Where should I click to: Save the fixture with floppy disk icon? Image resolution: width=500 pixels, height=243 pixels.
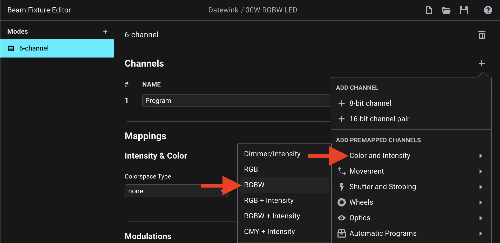pos(464,10)
